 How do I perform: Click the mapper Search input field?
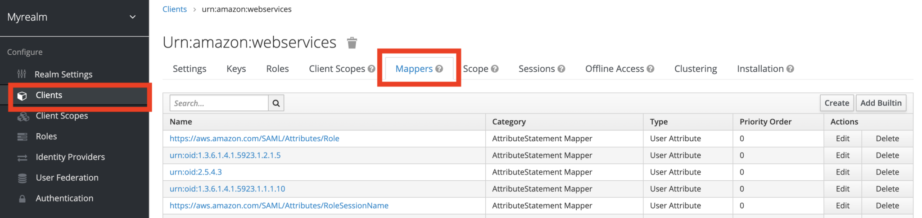(x=219, y=103)
